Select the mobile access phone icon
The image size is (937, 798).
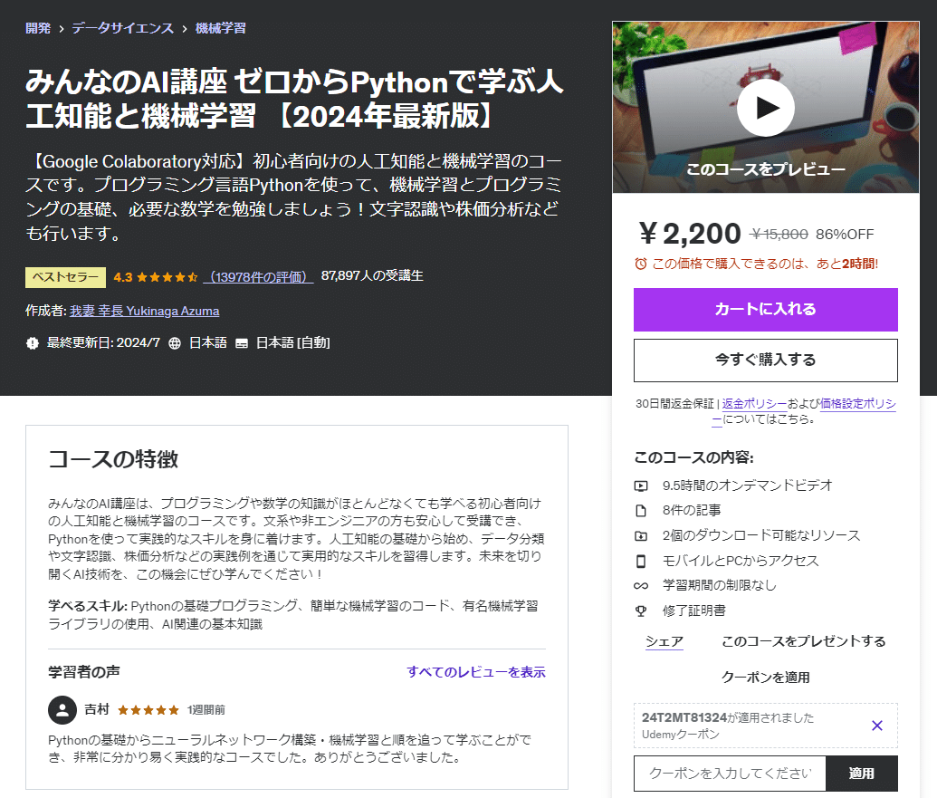[643, 562]
